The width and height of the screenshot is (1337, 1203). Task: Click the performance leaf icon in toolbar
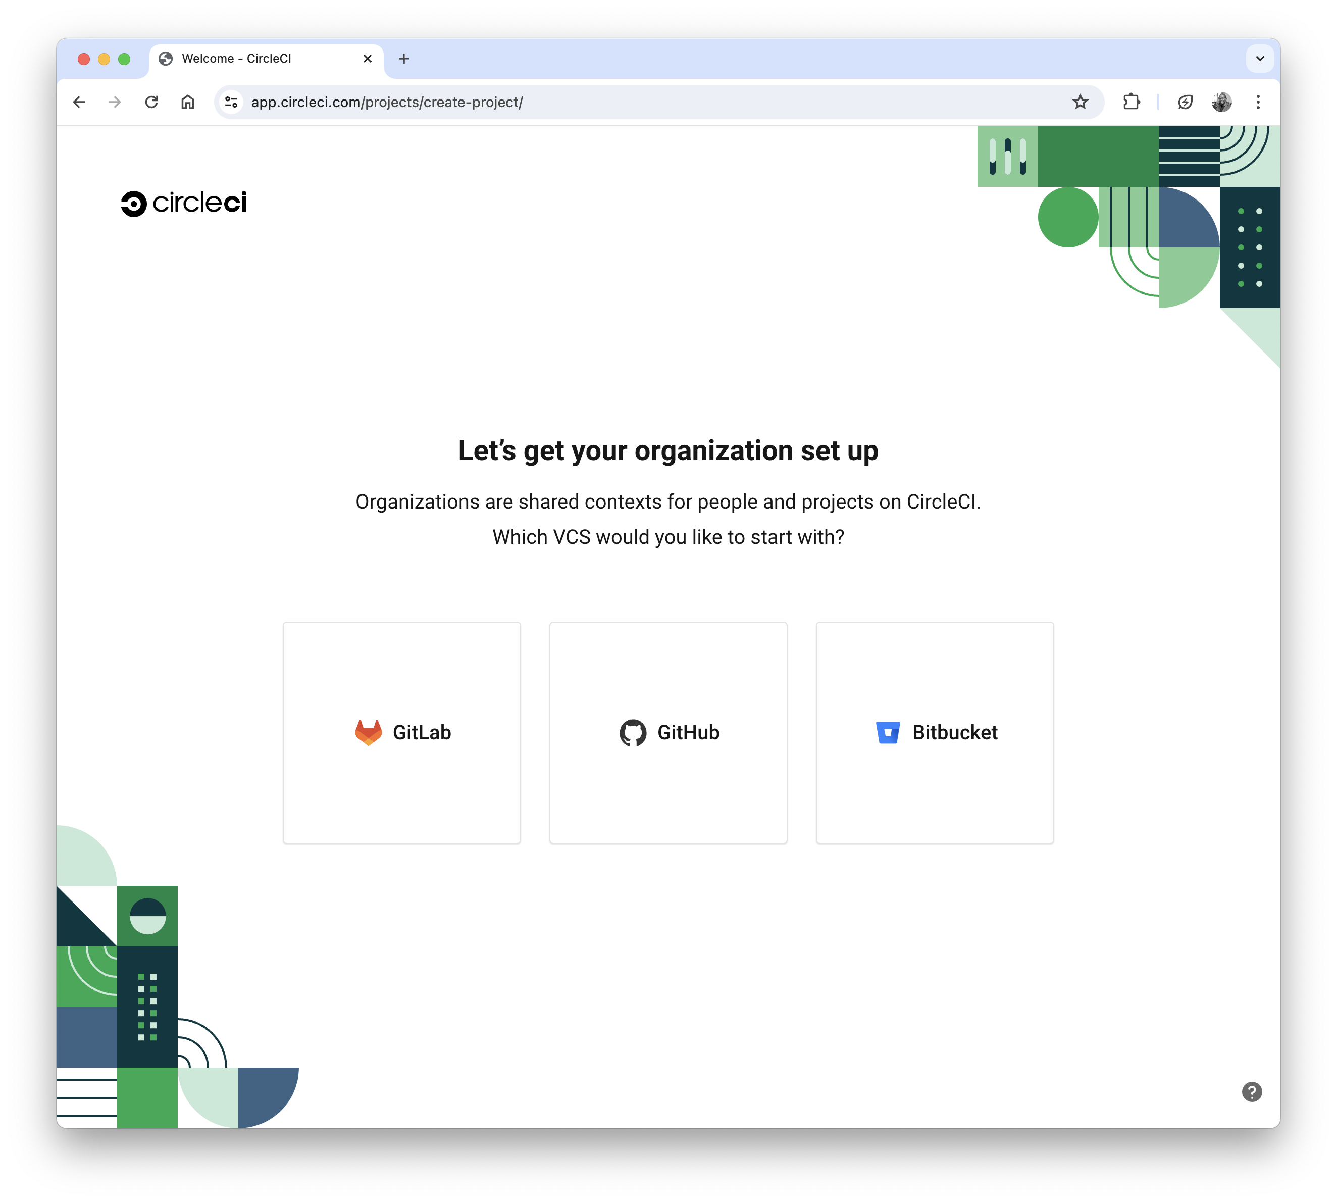click(1185, 102)
